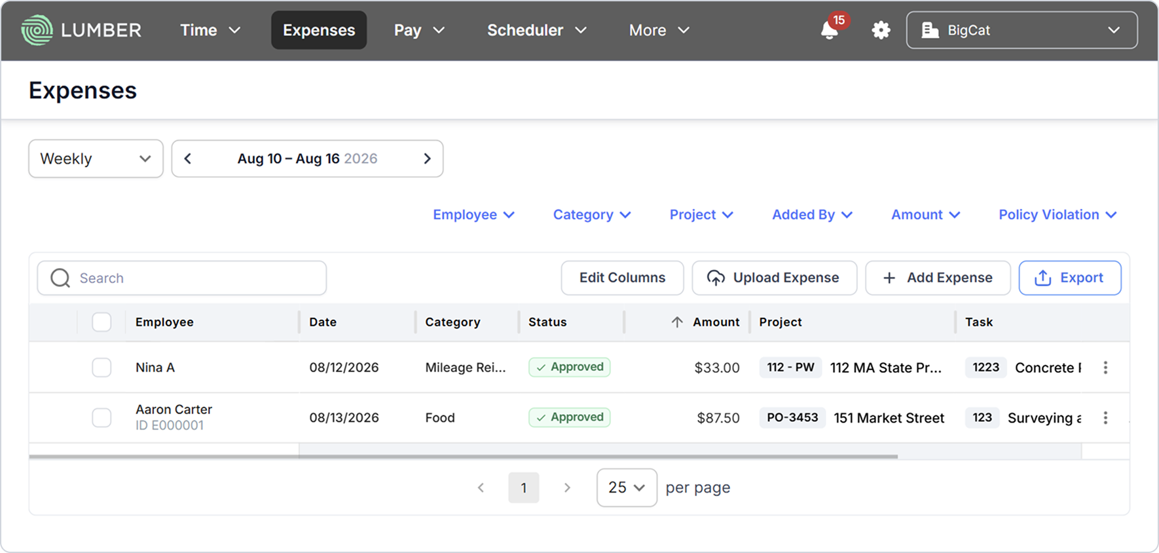Sort by the Date column header
This screenshot has width=1159, height=553.
(323, 322)
